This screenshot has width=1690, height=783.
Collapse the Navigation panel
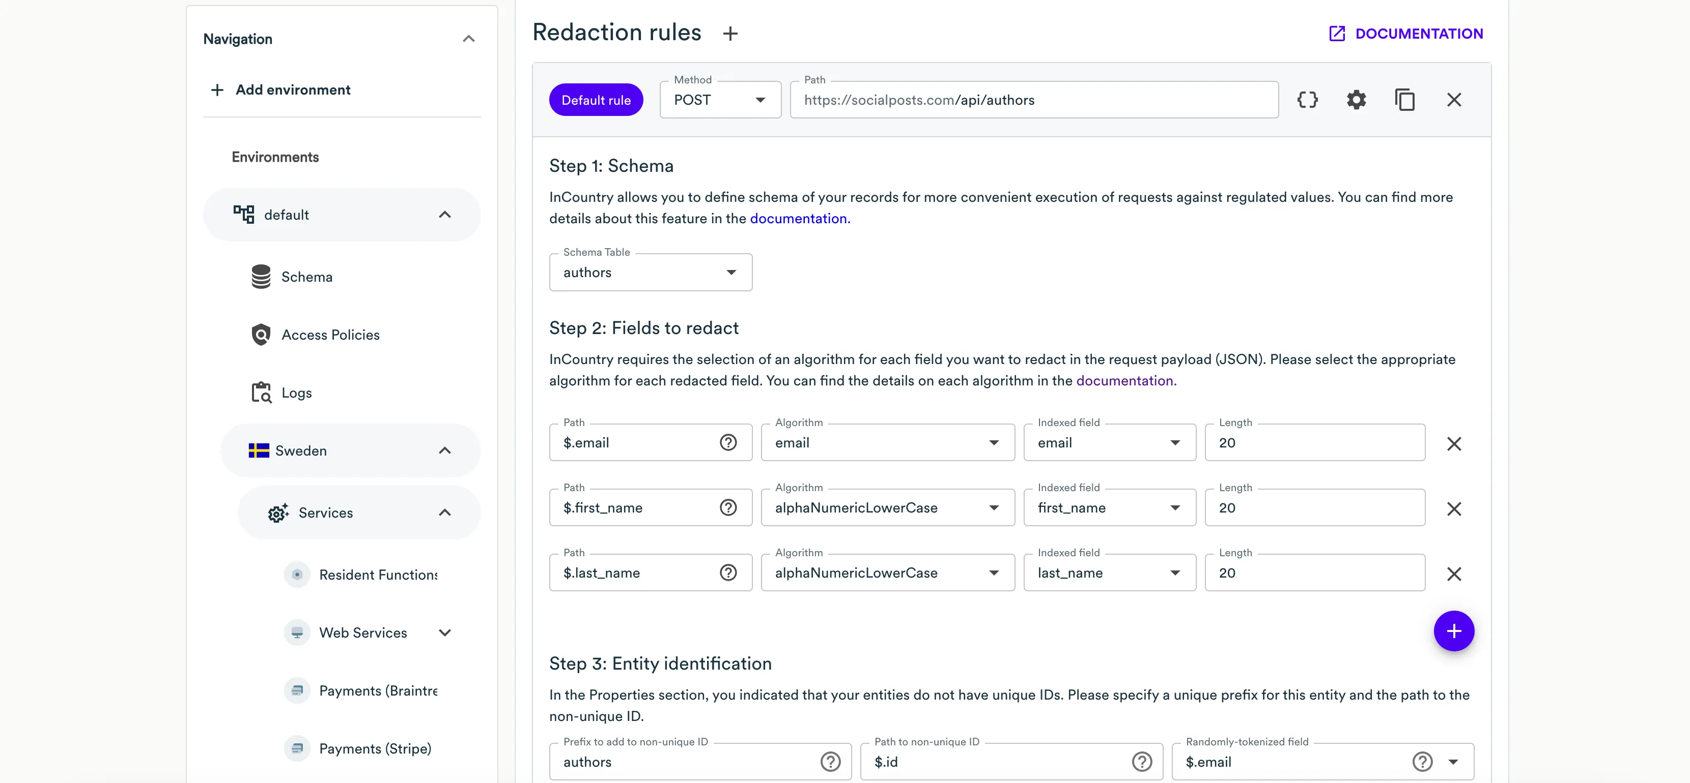pos(468,39)
